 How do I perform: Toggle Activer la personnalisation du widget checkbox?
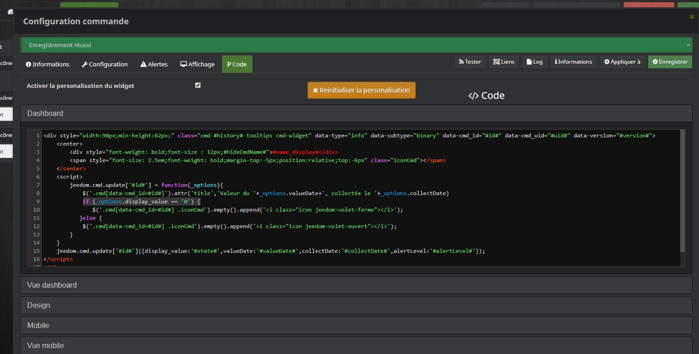[198, 85]
